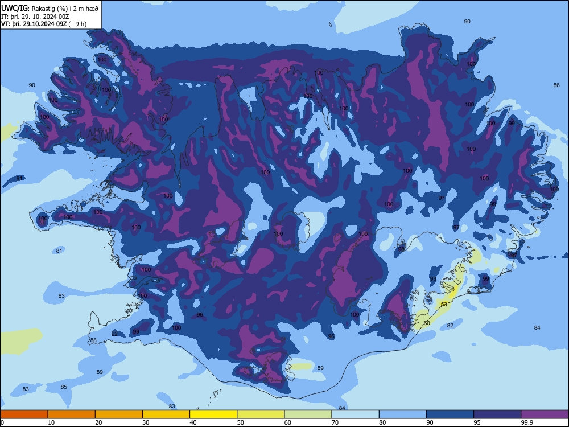Click the purple above-99.9 legend swatch
The width and height of the screenshot is (569, 427).
[545, 414]
